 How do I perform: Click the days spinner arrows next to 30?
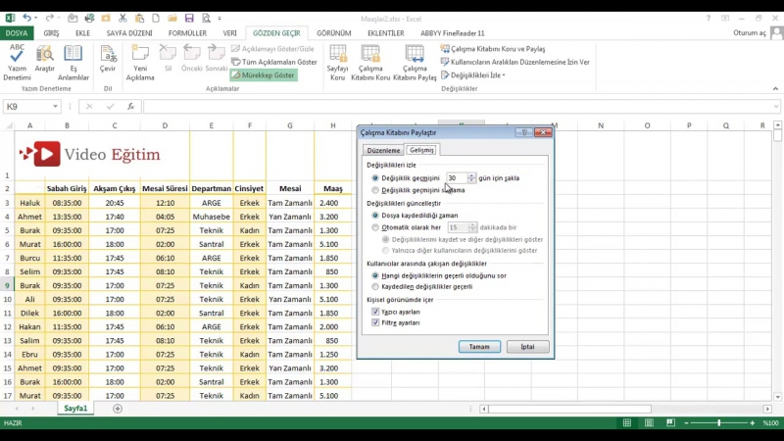471,178
